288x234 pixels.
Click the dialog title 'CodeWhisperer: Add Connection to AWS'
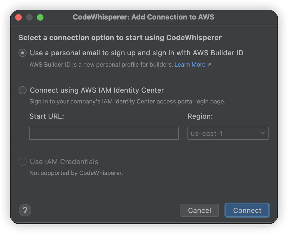point(144,17)
